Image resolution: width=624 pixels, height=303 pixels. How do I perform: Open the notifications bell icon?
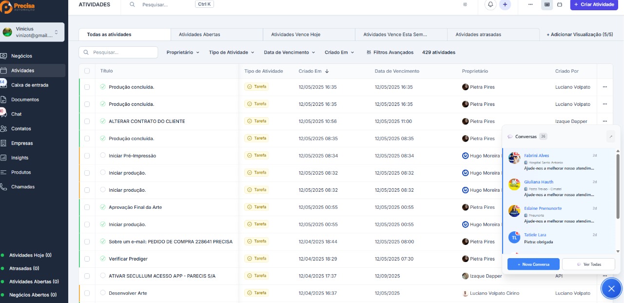[x=490, y=4]
